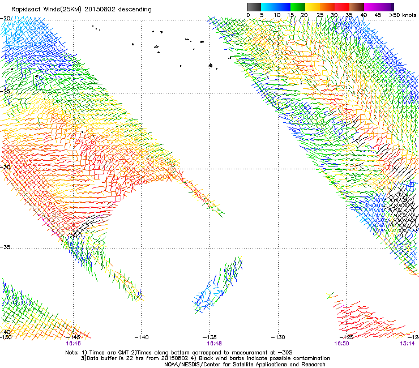
Task: Click the '-30' latitude axis label
Action: point(5,167)
